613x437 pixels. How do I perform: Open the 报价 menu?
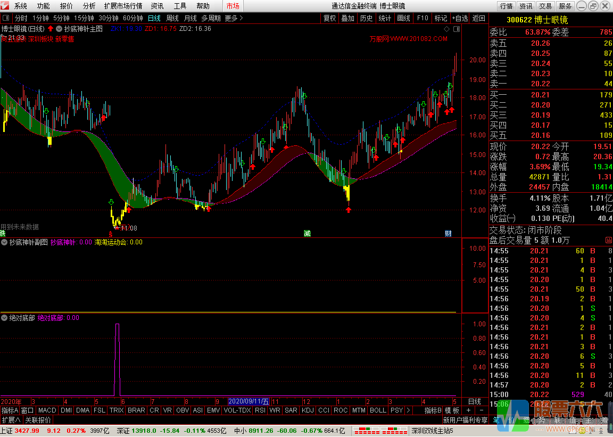tap(66, 6)
